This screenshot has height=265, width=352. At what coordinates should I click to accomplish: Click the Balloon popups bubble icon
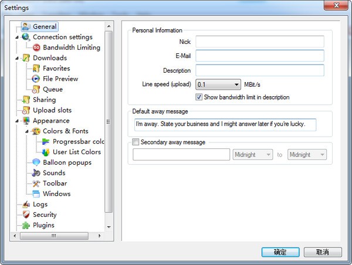(36, 162)
